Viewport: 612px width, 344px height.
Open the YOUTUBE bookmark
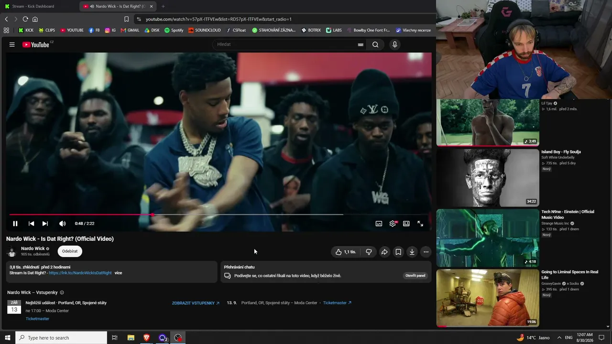(72, 30)
